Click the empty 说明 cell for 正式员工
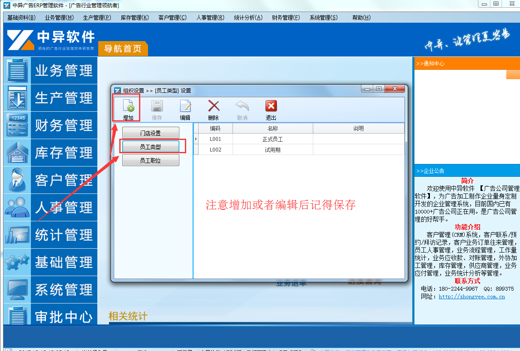This screenshot has width=520, height=351. pos(359,139)
